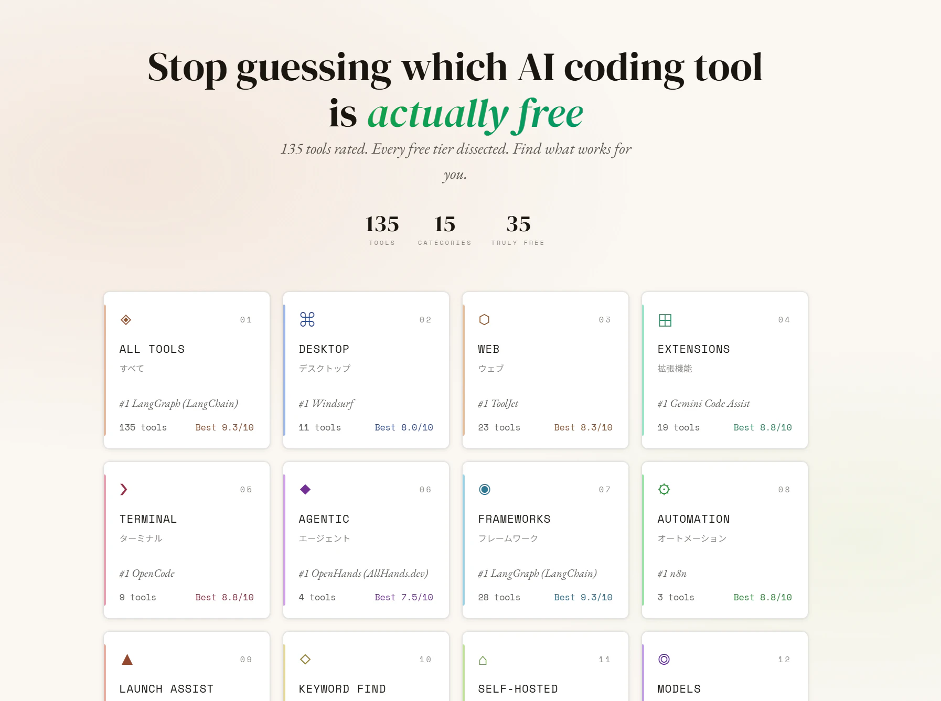Image resolution: width=941 pixels, height=701 pixels.
Task: Click the concentric circle icon on Models card
Action: [x=664, y=659]
